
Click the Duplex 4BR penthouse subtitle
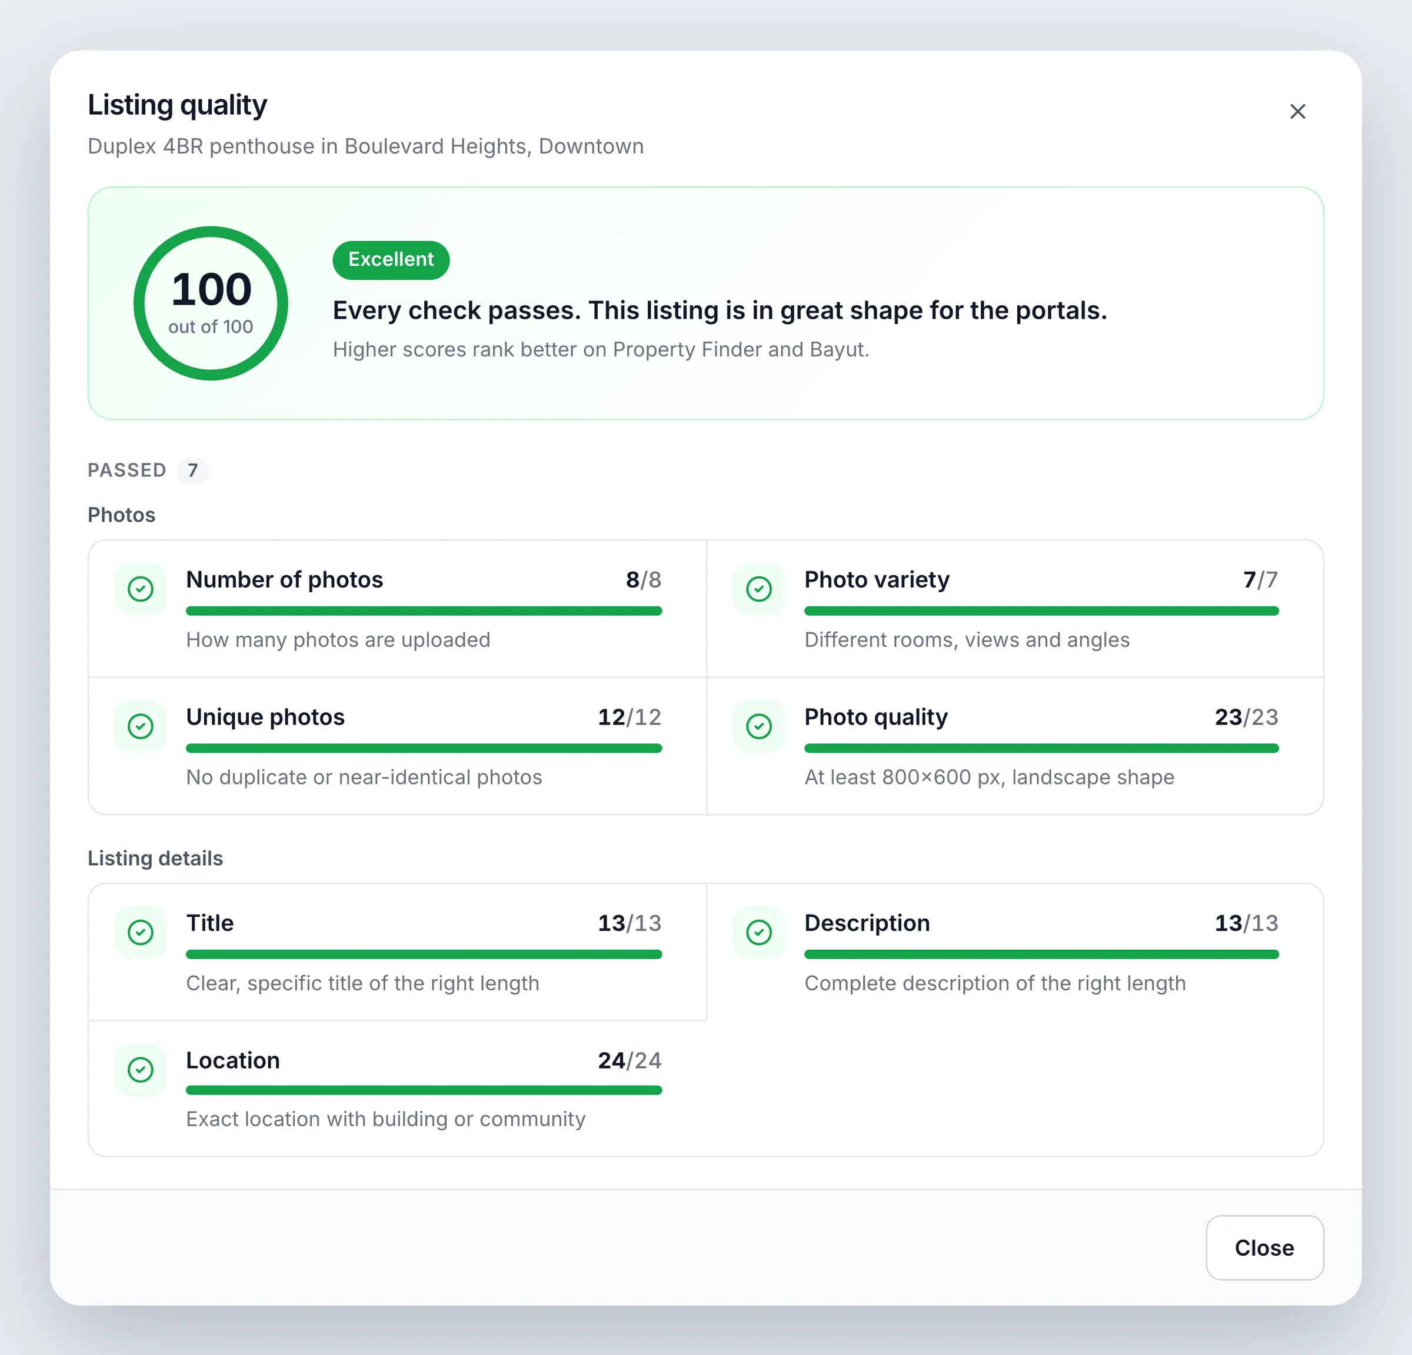(x=366, y=146)
